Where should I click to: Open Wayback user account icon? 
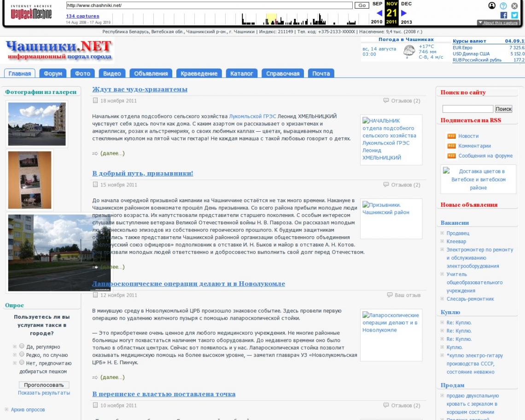point(491,6)
